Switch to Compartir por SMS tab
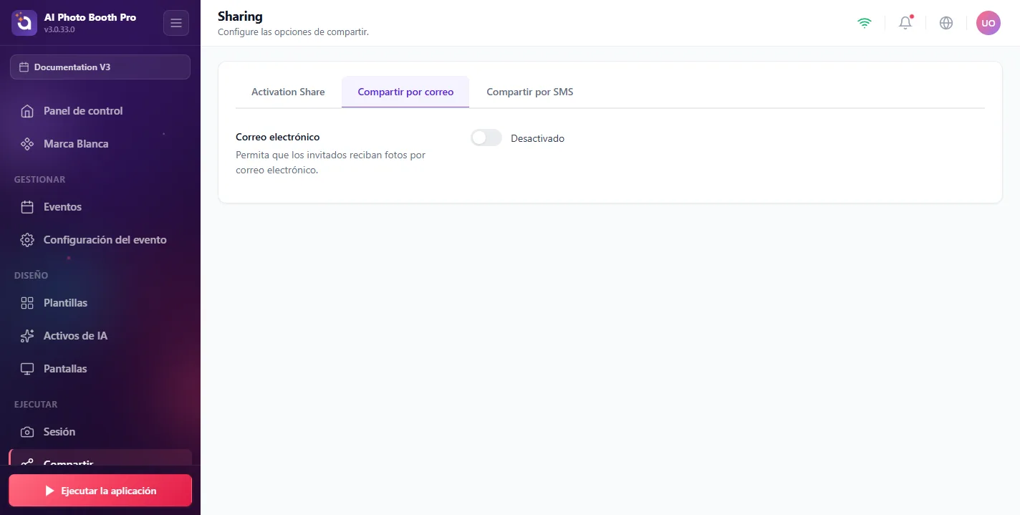Screen dimensions: 1020x515 pos(530,92)
